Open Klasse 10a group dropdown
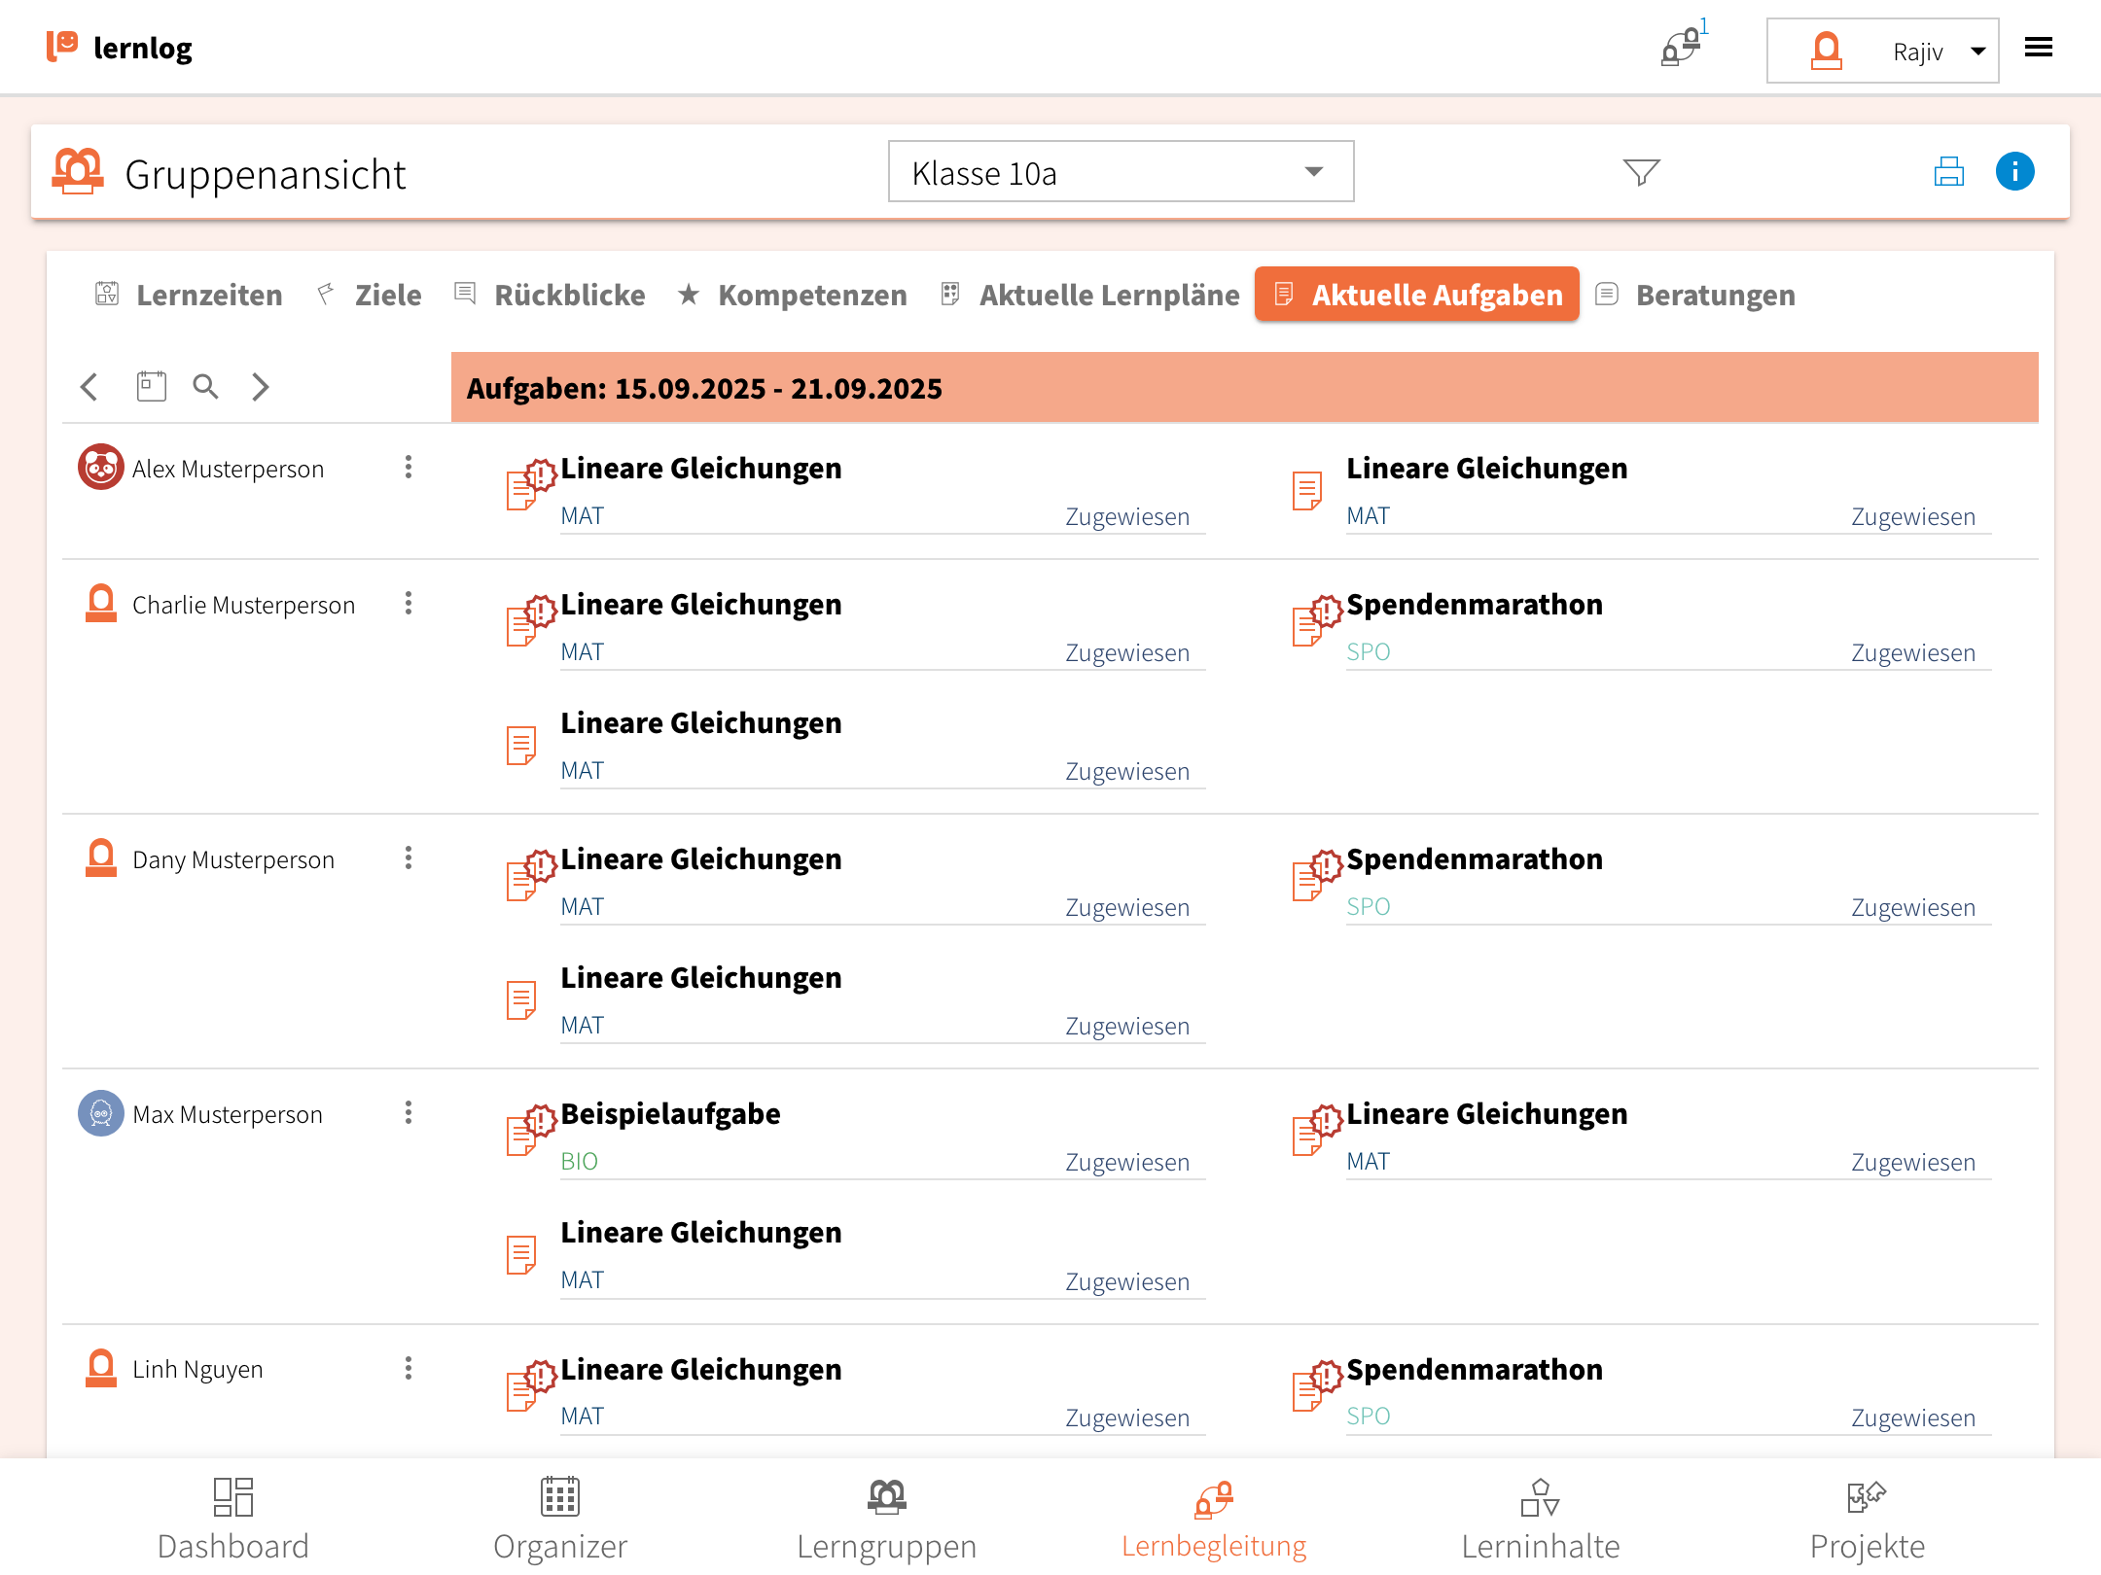Viewport: 2101px width, 1575px height. coord(1120,172)
